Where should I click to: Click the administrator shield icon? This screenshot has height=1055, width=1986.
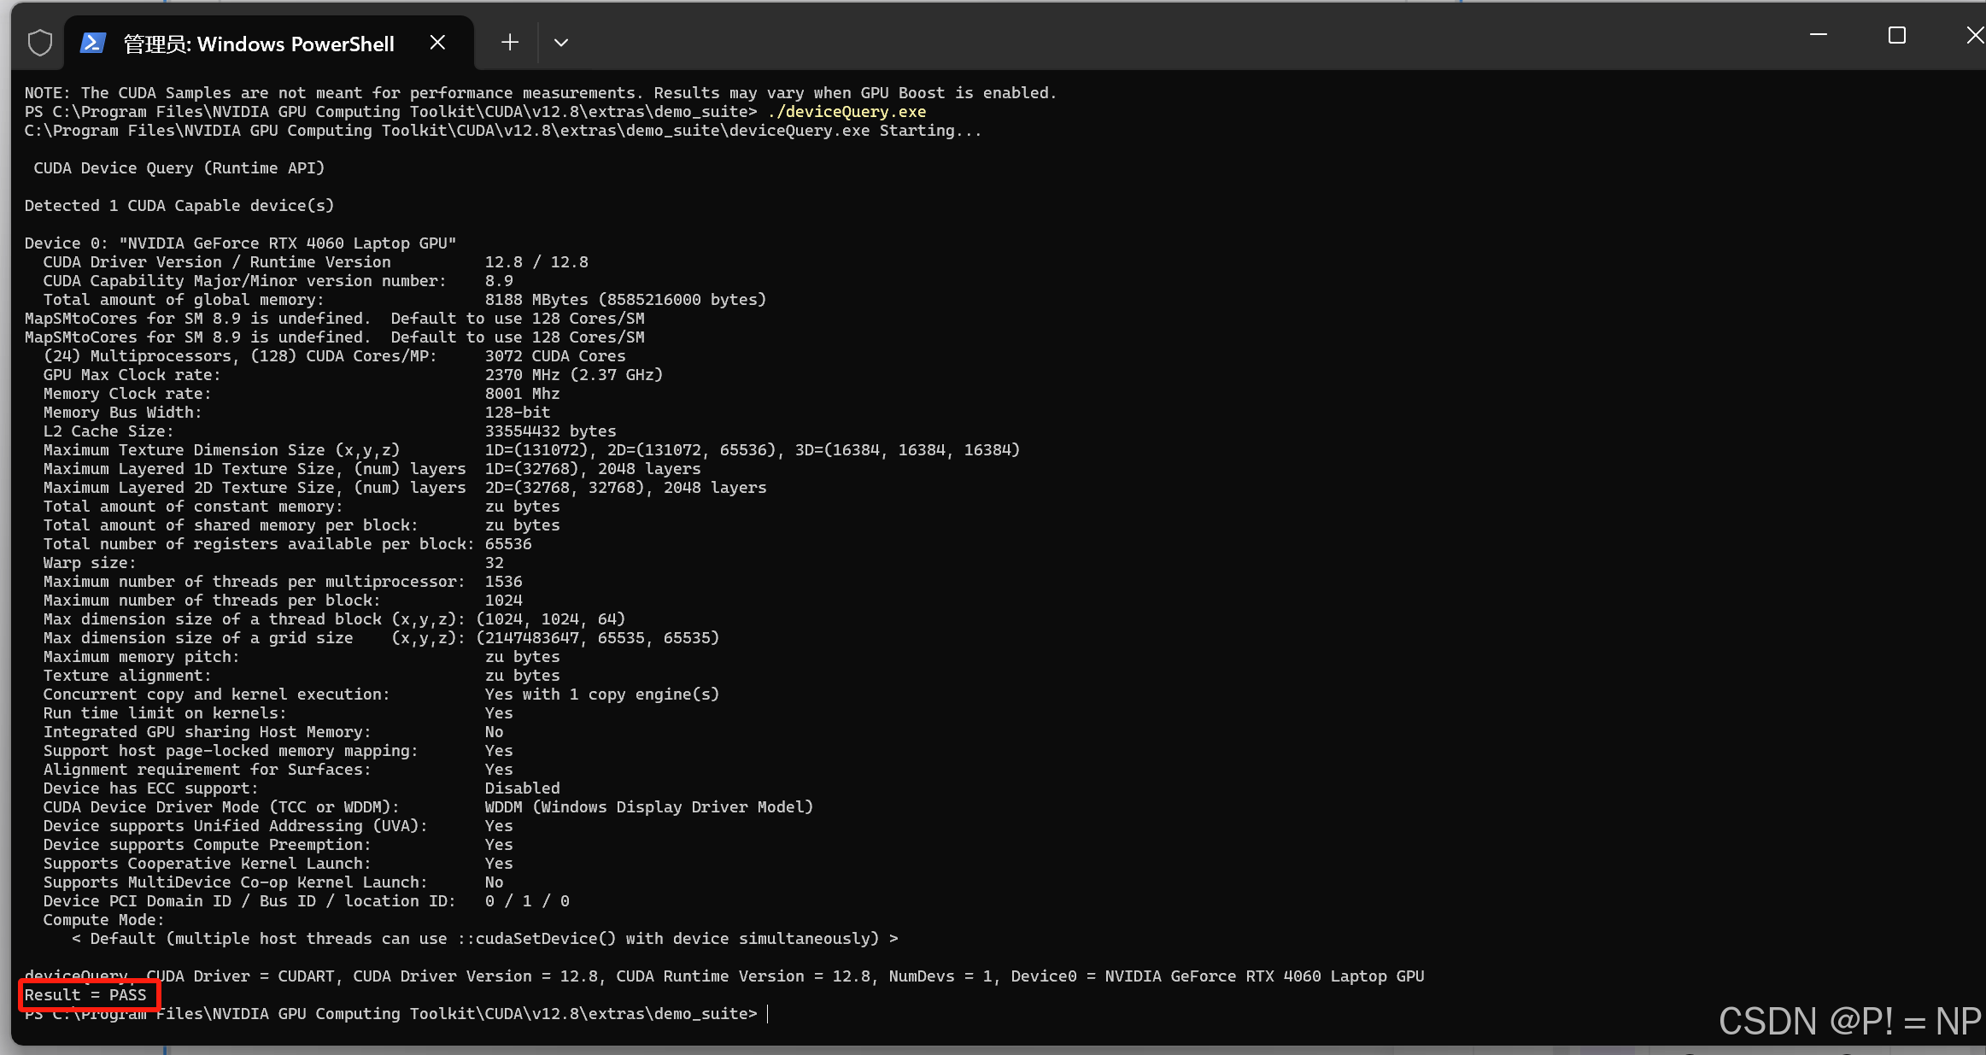[39, 43]
